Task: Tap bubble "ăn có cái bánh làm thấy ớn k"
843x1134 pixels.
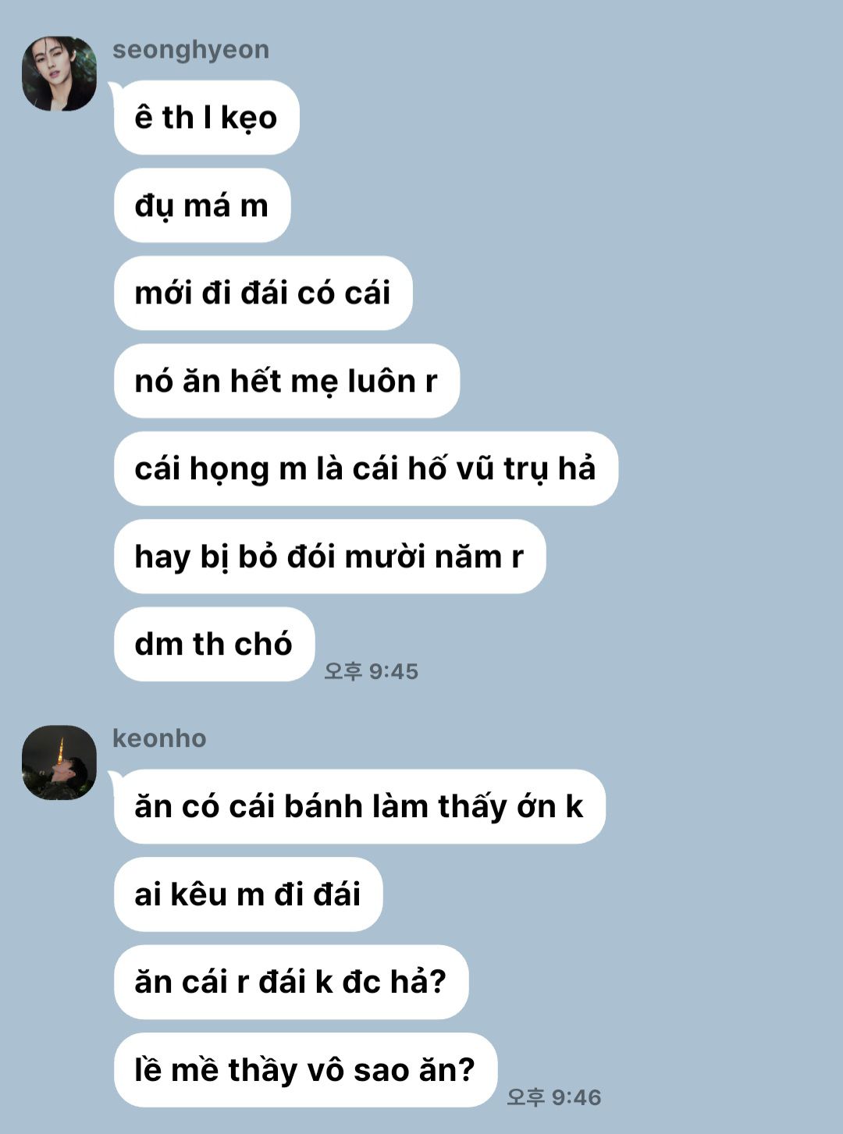Action: point(359,807)
